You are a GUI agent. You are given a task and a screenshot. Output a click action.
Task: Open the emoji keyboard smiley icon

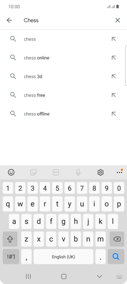click(x=11, y=172)
